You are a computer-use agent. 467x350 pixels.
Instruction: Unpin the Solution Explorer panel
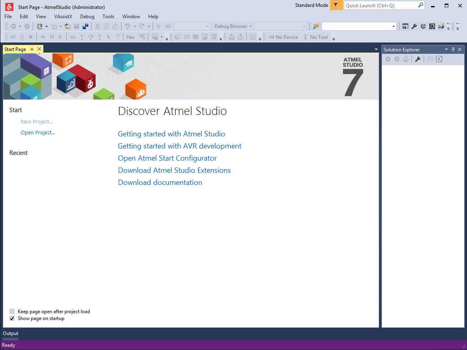[453, 49]
